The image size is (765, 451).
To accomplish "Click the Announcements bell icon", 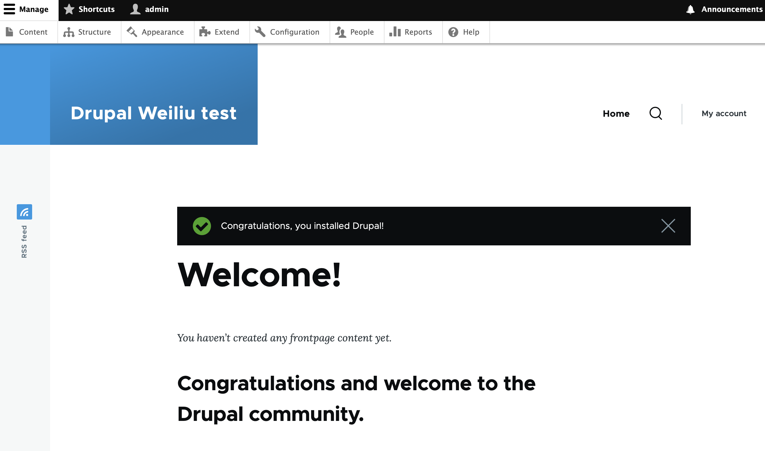I will pos(690,9).
